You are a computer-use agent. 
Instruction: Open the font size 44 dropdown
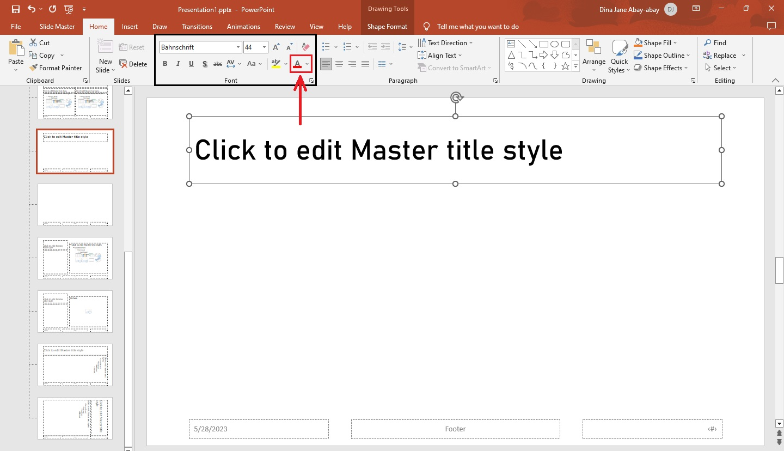(x=264, y=47)
